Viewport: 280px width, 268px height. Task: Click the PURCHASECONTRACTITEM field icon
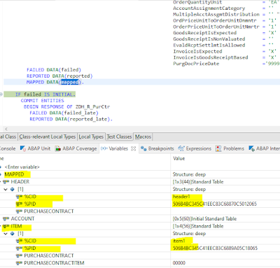coord(19,263)
